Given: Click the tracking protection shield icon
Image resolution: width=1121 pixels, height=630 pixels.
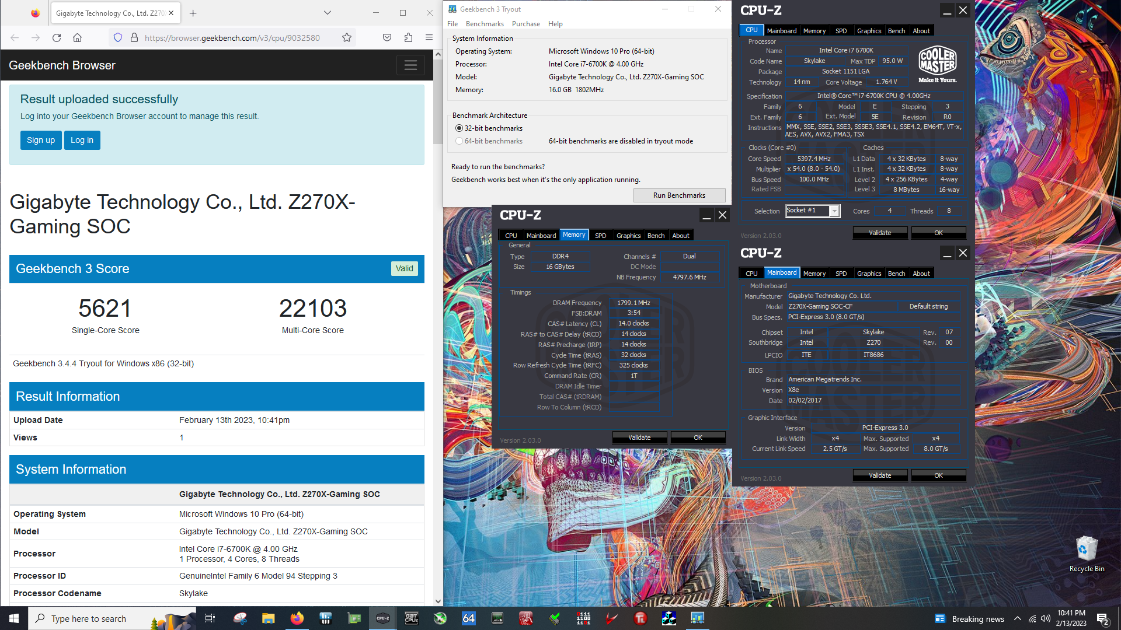Looking at the screenshot, I should 118,38.
